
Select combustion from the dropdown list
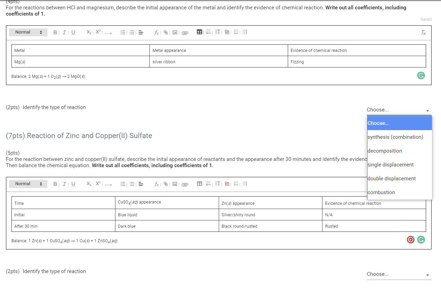pos(399,192)
